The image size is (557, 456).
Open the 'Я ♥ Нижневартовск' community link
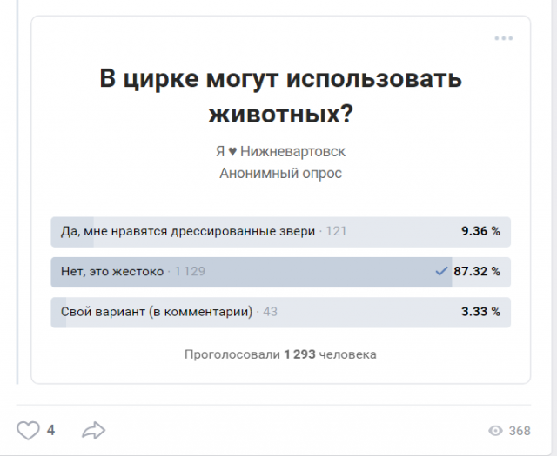point(280,151)
